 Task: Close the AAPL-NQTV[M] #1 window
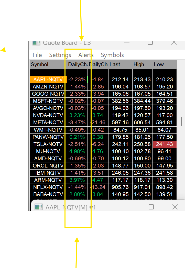click(175, 207)
